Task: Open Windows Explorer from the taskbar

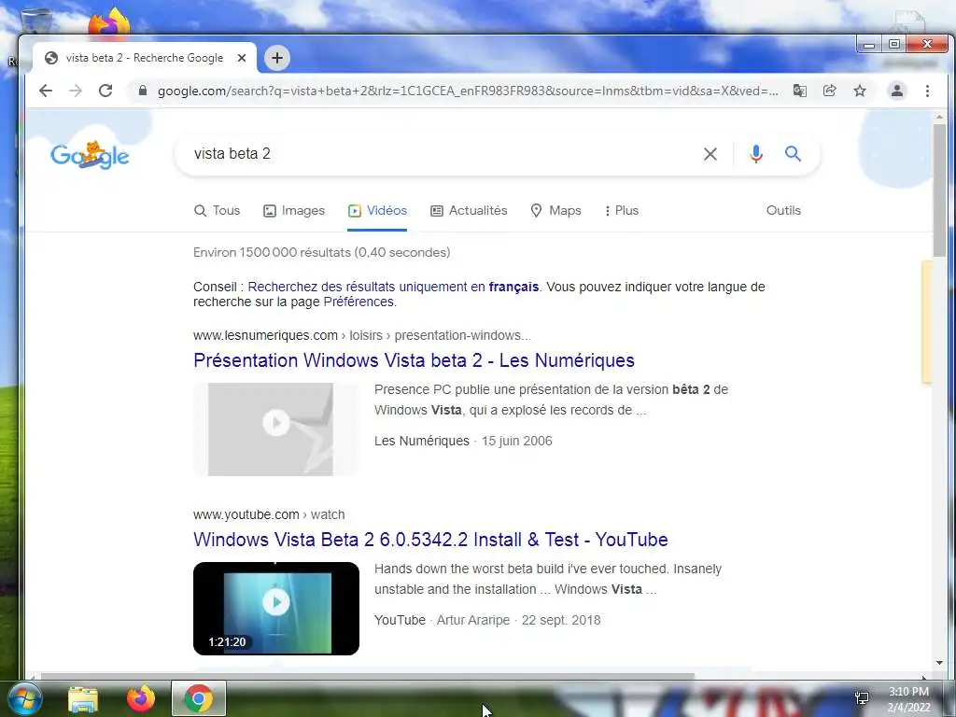Action: coord(83,699)
